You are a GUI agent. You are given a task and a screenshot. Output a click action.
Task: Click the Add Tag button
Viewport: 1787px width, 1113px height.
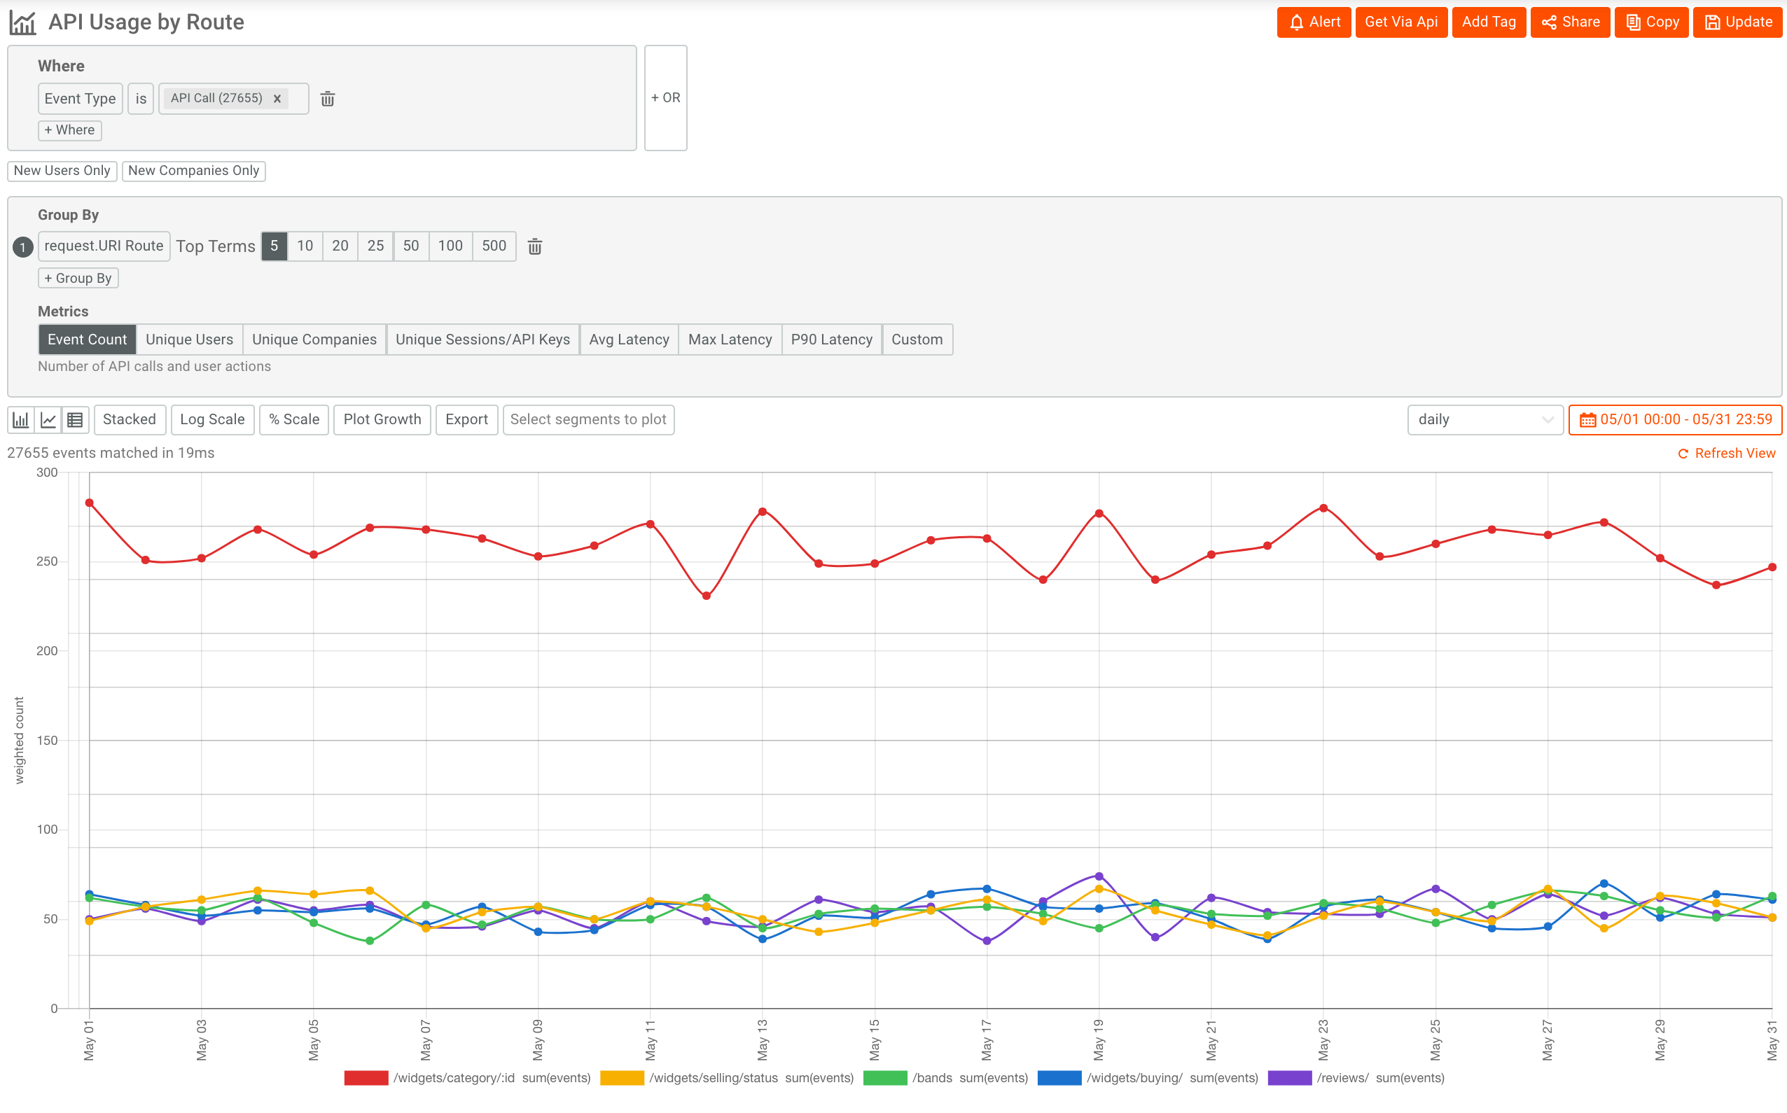click(x=1488, y=22)
